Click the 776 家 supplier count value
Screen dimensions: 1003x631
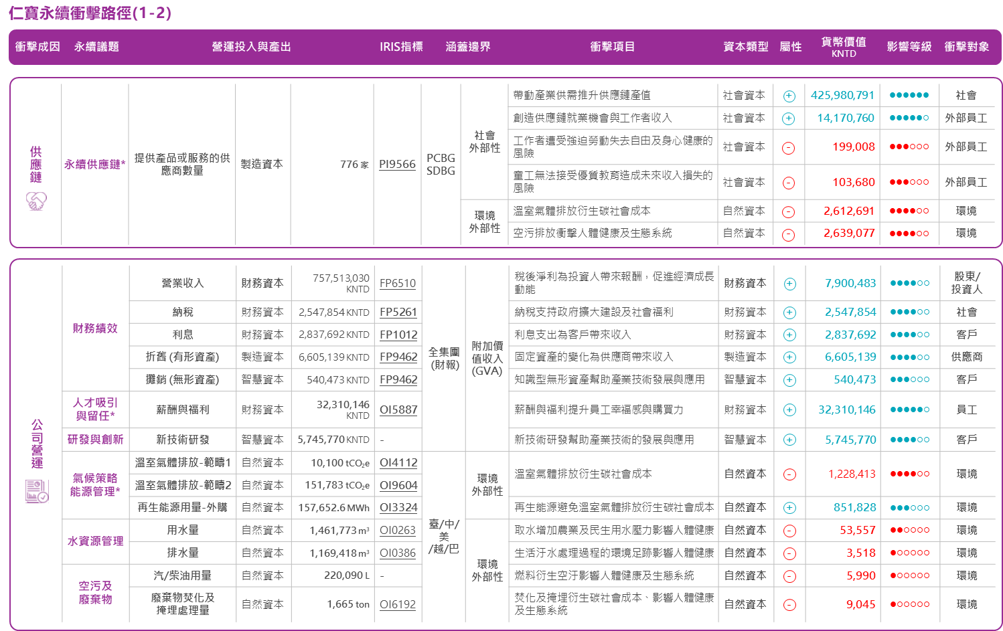(354, 164)
